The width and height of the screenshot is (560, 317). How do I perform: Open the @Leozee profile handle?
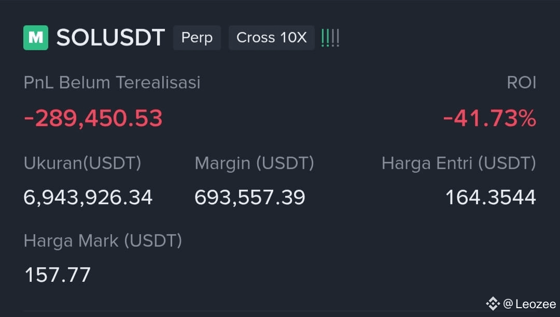pyautogui.click(x=529, y=304)
